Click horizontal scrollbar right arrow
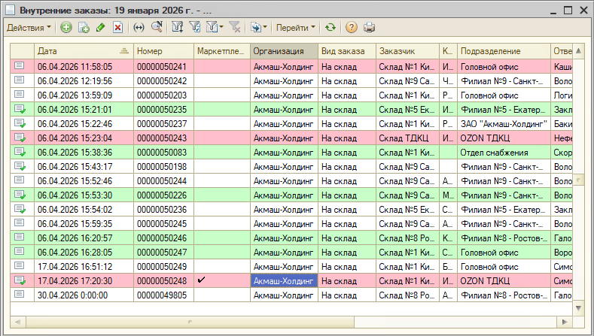This screenshot has width=594, height=336. click(x=565, y=322)
